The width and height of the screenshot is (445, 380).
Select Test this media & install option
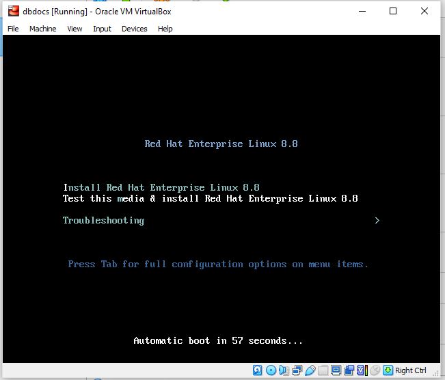[211, 198]
